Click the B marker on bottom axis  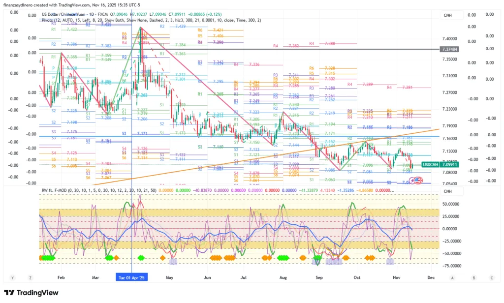(x=473, y=277)
